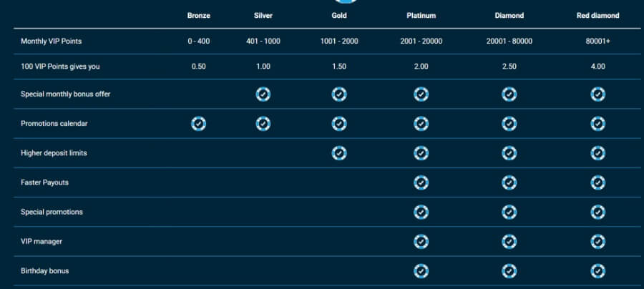Click the VIP manager row label
Viewport: 644px width, 289px height.
[x=42, y=242]
